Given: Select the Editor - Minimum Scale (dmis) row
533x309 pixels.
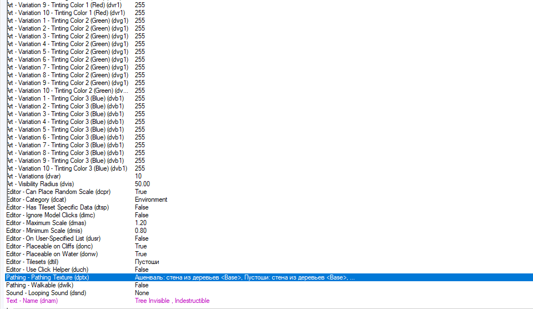Looking at the screenshot, I should coord(269,231).
